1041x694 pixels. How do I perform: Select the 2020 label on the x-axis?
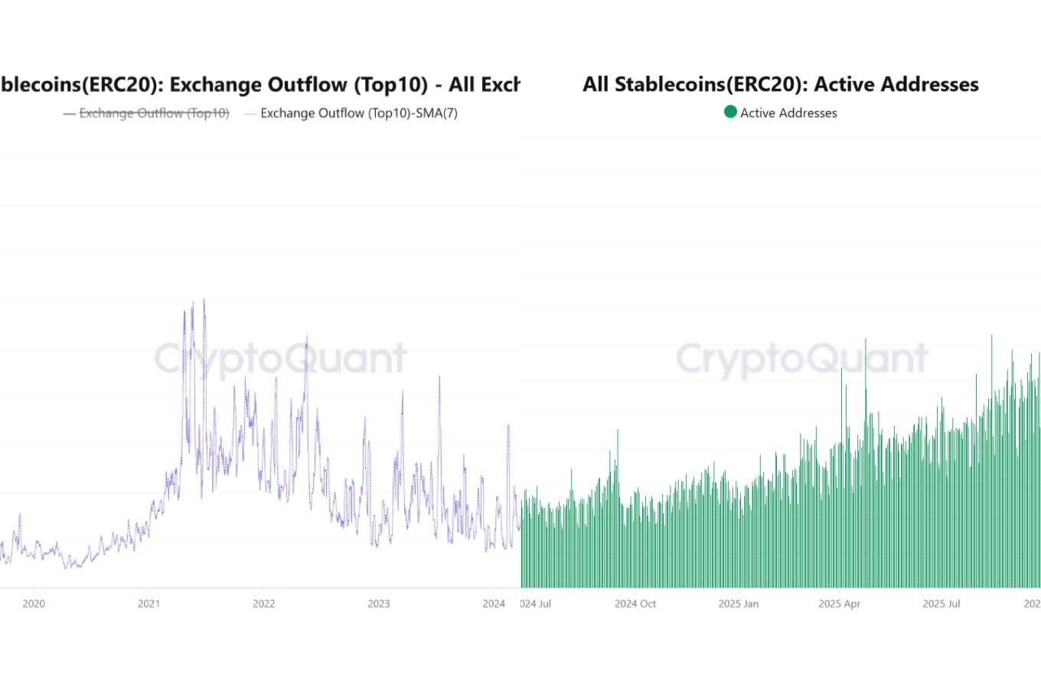pyautogui.click(x=34, y=604)
